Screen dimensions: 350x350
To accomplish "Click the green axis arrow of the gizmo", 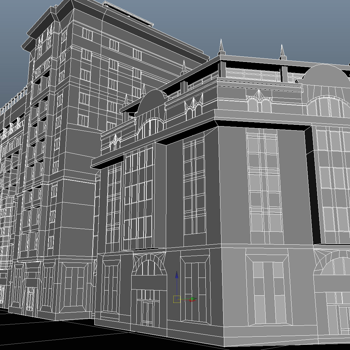I will 193,298.
